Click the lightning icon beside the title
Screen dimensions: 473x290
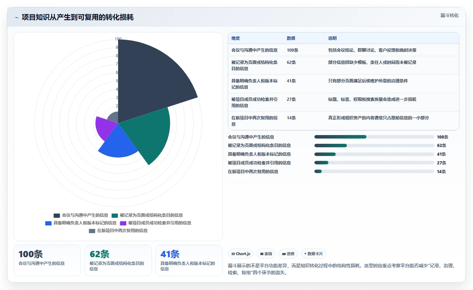click(17, 17)
